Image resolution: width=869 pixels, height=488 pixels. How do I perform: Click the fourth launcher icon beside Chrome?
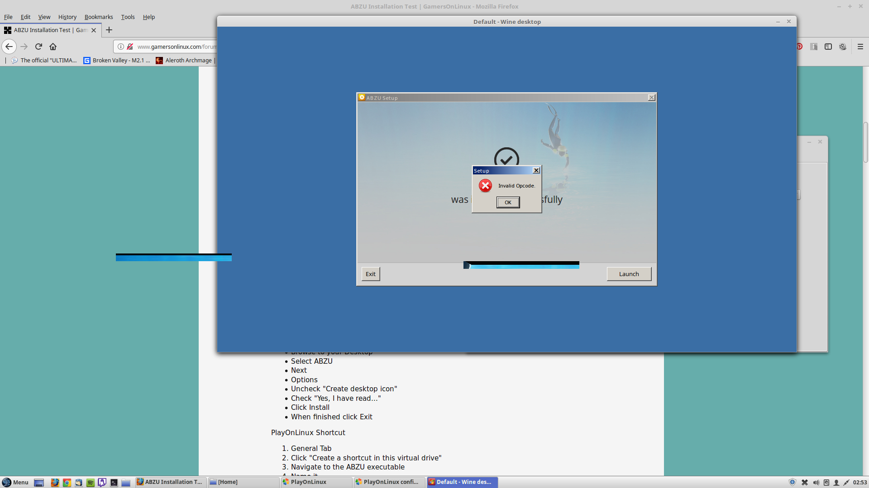tap(78, 482)
